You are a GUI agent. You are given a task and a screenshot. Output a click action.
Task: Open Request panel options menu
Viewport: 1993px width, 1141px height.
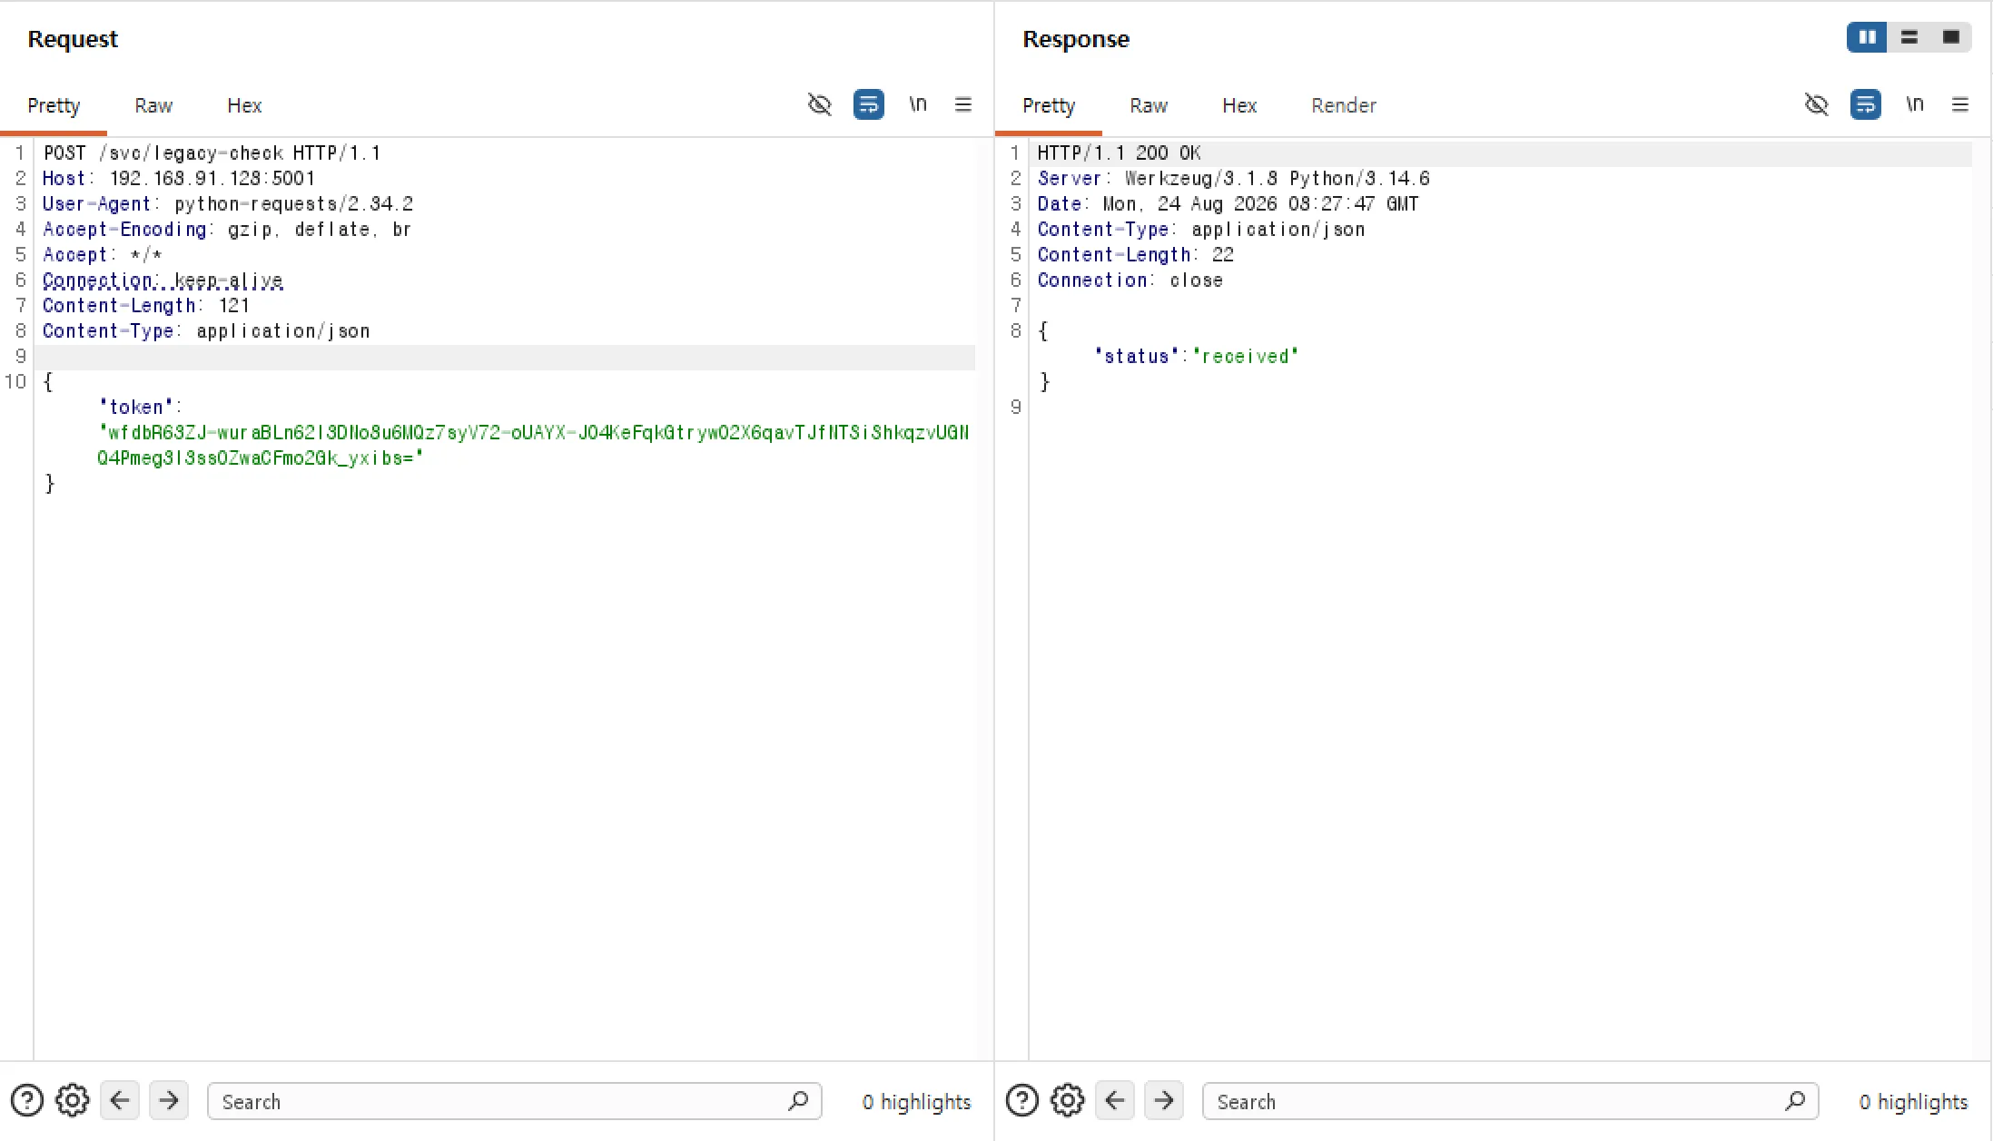963,104
